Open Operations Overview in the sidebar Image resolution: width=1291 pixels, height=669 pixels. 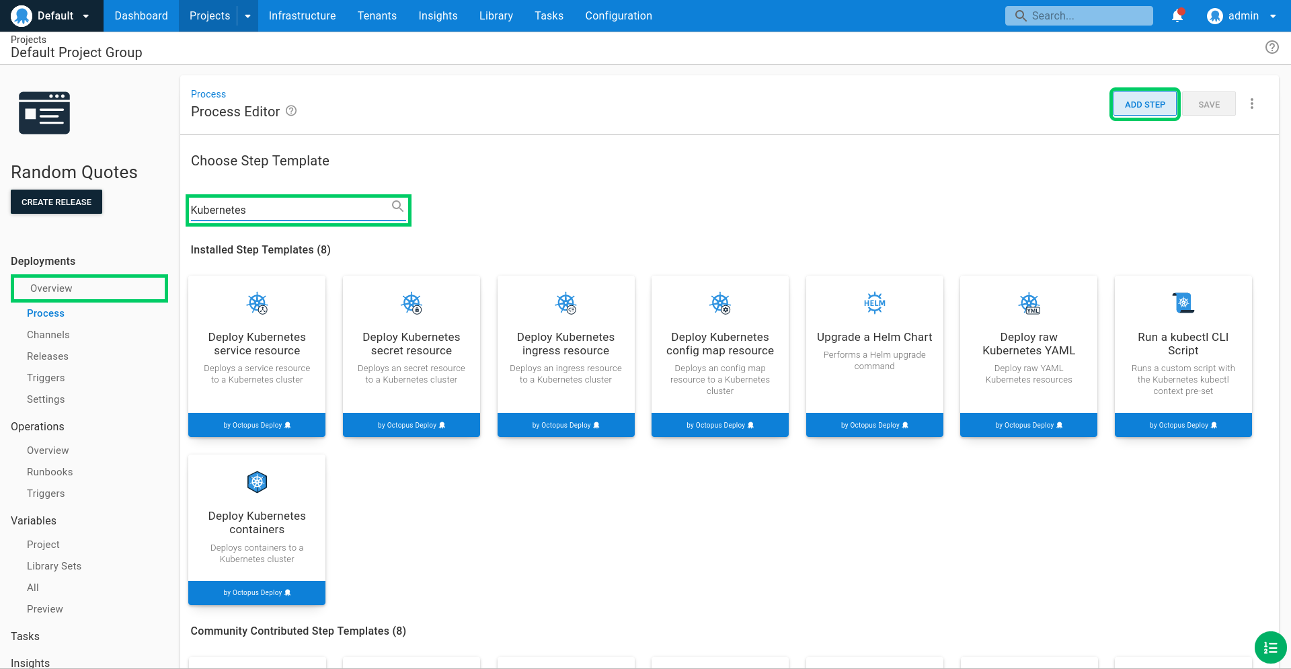pyautogui.click(x=48, y=450)
